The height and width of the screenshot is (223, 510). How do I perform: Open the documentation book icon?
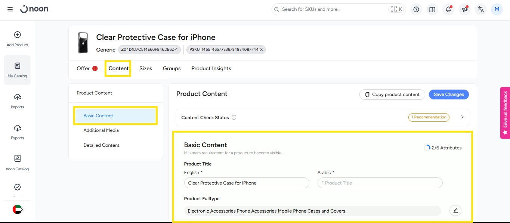click(x=432, y=9)
